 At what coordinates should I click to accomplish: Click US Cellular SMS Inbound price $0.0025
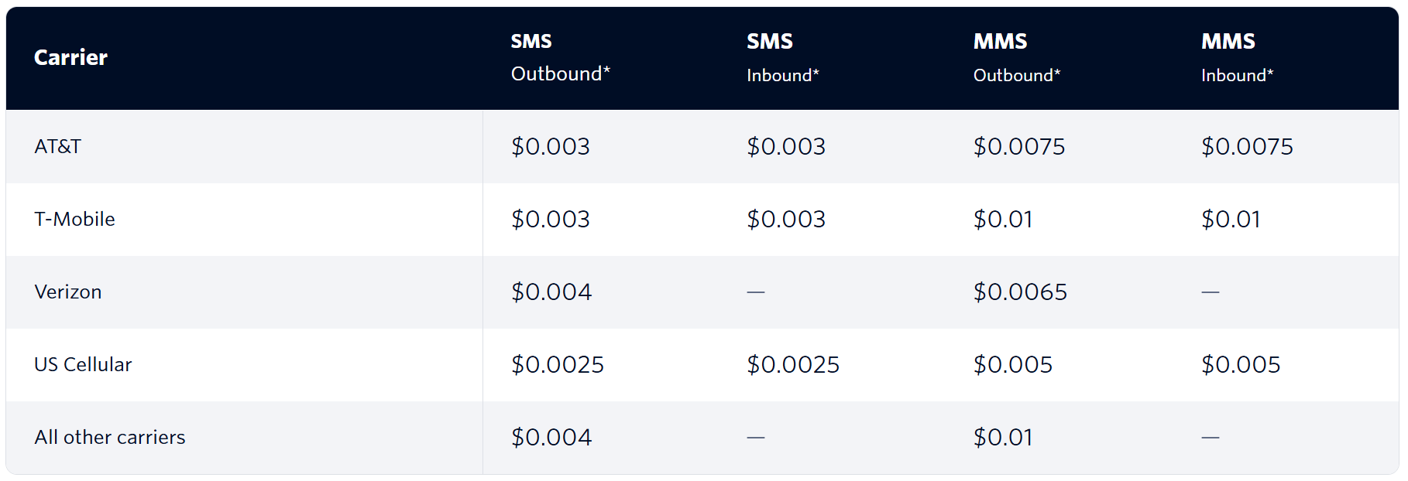793,364
